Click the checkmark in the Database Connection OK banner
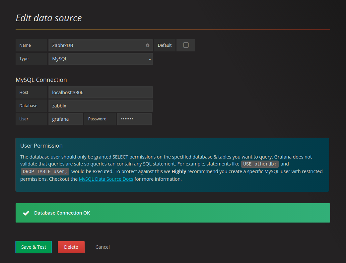Screen dimensions: 346x263 pyautogui.click(x=26, y=213)
